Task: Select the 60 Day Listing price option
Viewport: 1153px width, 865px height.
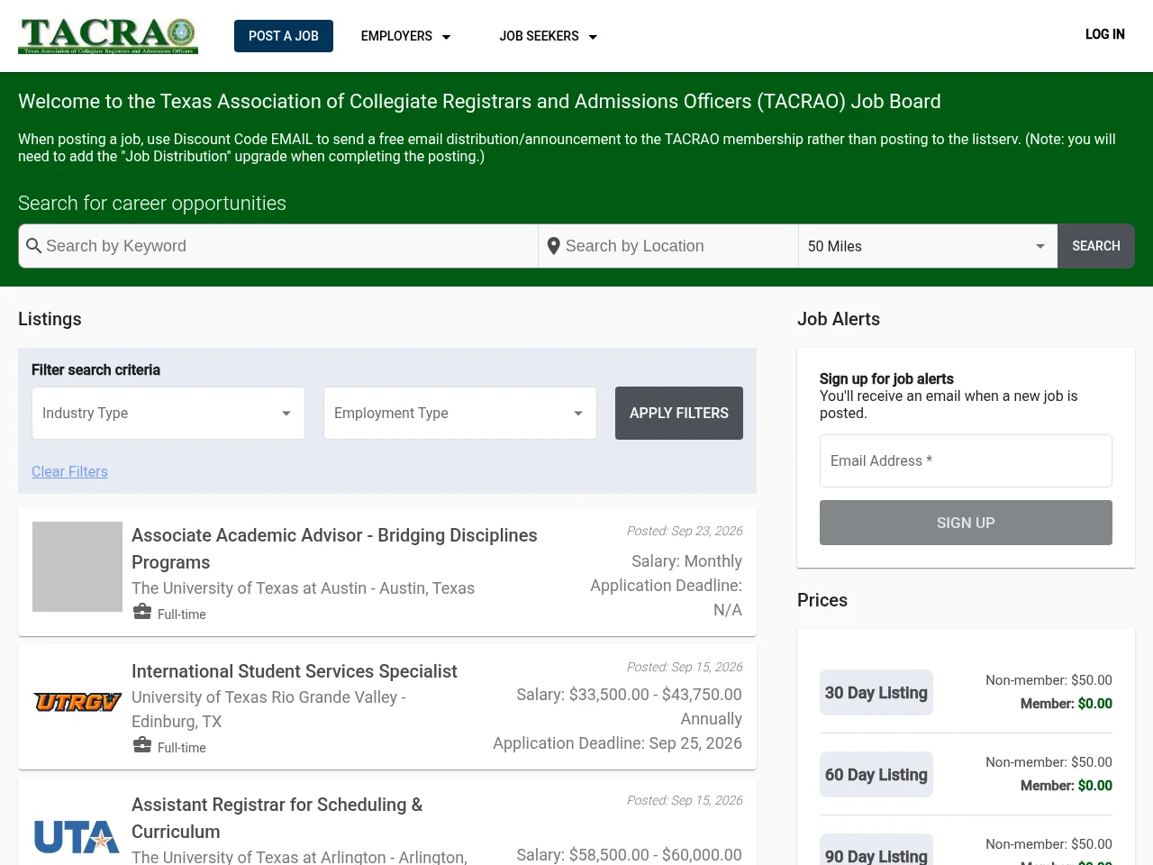Action: point(876,775)
